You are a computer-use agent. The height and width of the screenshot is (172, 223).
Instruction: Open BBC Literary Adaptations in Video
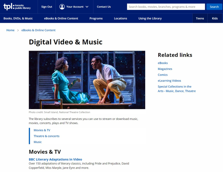coord(55,159)
